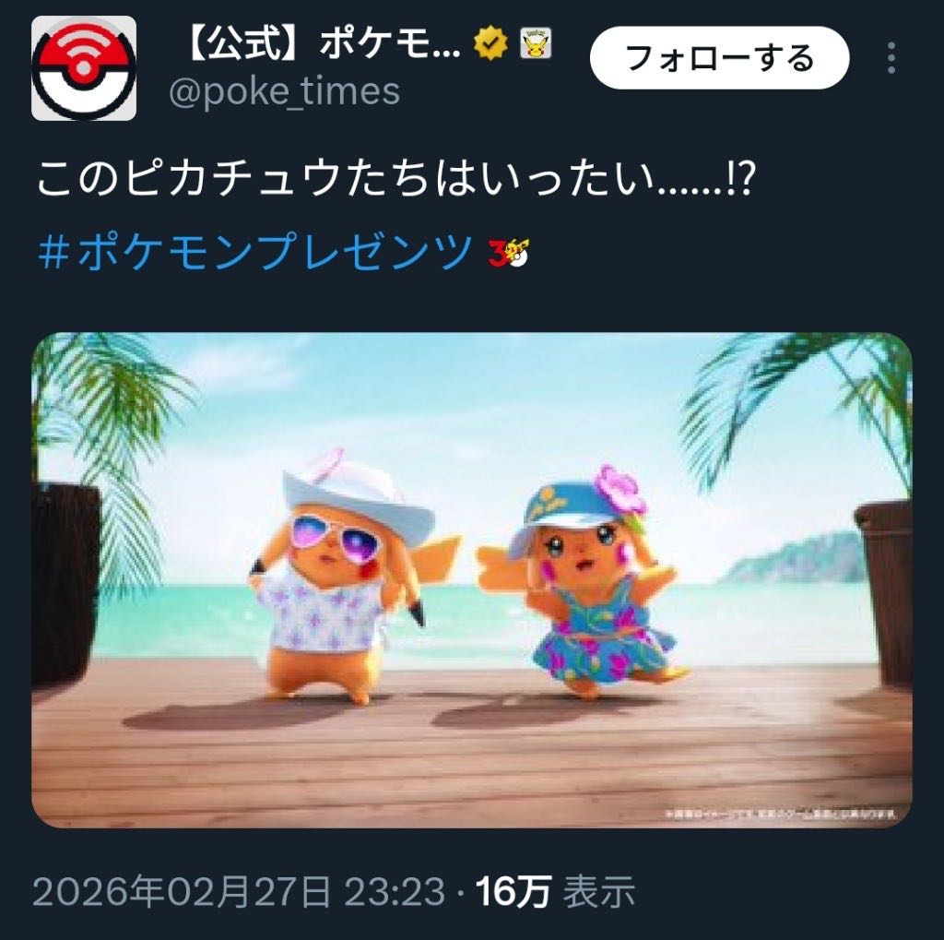
Task: Click the small disclaimer text on the image
Action: (x=781, y=814)
